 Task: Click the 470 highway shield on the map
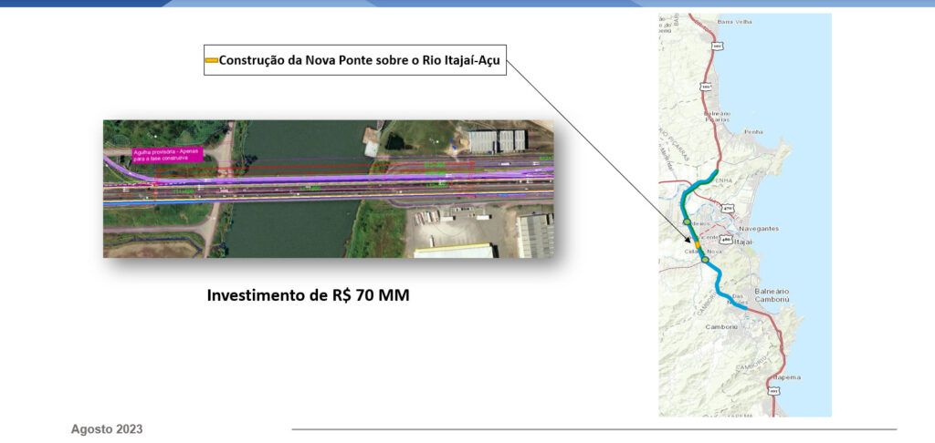pos(726,209)
